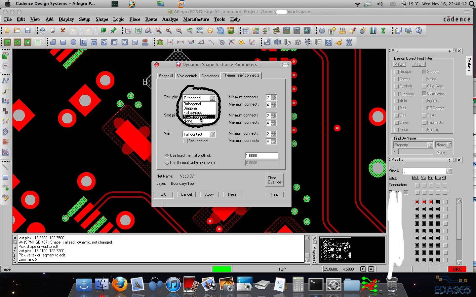Click the red X Delete toolbar icon

[63, 31]
